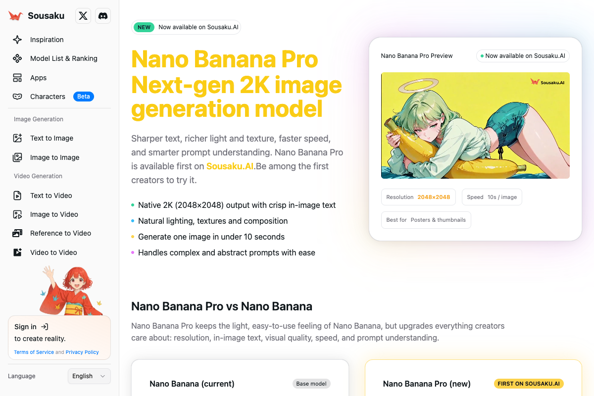594x396 pixels.
Task: Open the Privacy Policy link
Action: coord(82,352)
